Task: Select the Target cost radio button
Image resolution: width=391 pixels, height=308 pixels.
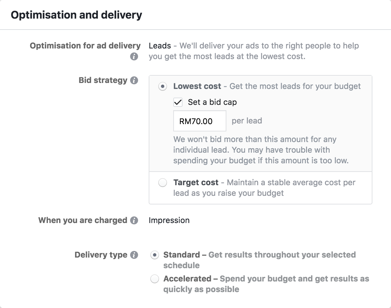Action: [x=163, y=183]
